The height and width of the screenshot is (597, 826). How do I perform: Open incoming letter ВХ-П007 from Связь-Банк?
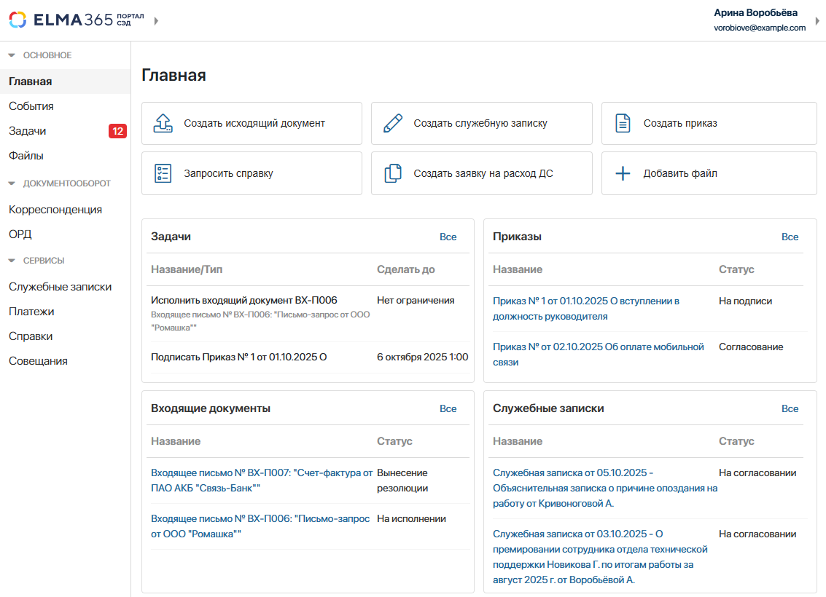[256, 473]
